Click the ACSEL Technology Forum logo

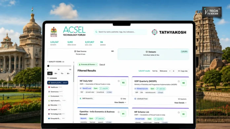74,31
